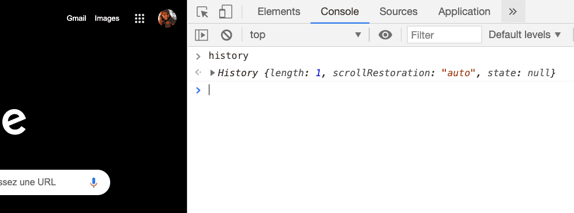Focus the console Filter field
The width and height of the screenshot is (574, 213).
[444, 35]
